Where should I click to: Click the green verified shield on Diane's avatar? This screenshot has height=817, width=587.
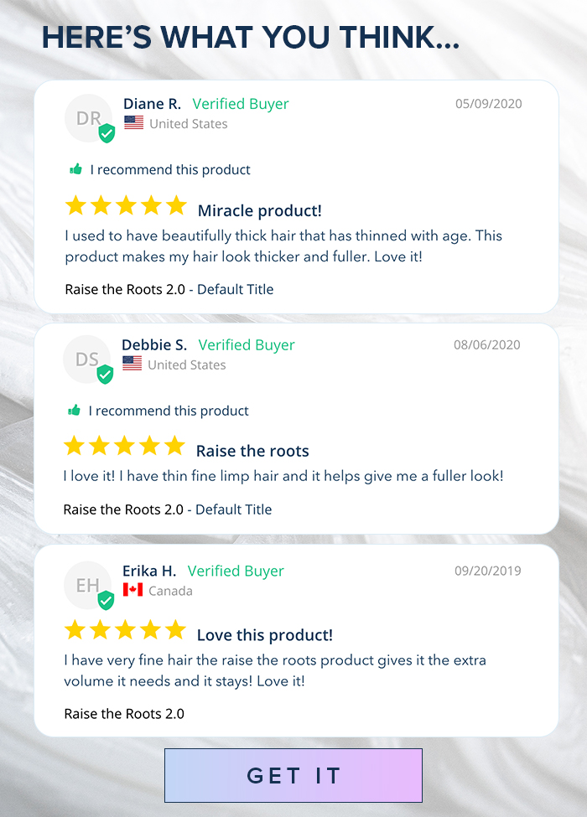click(106, 133)
